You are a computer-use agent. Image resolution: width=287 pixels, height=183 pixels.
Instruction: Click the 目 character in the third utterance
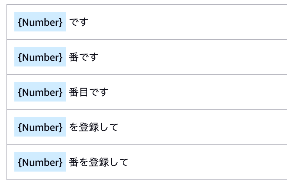coord(84,92)
